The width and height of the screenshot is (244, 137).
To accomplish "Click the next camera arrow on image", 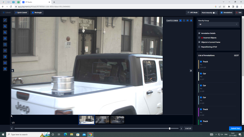I will tap(191, 71).
